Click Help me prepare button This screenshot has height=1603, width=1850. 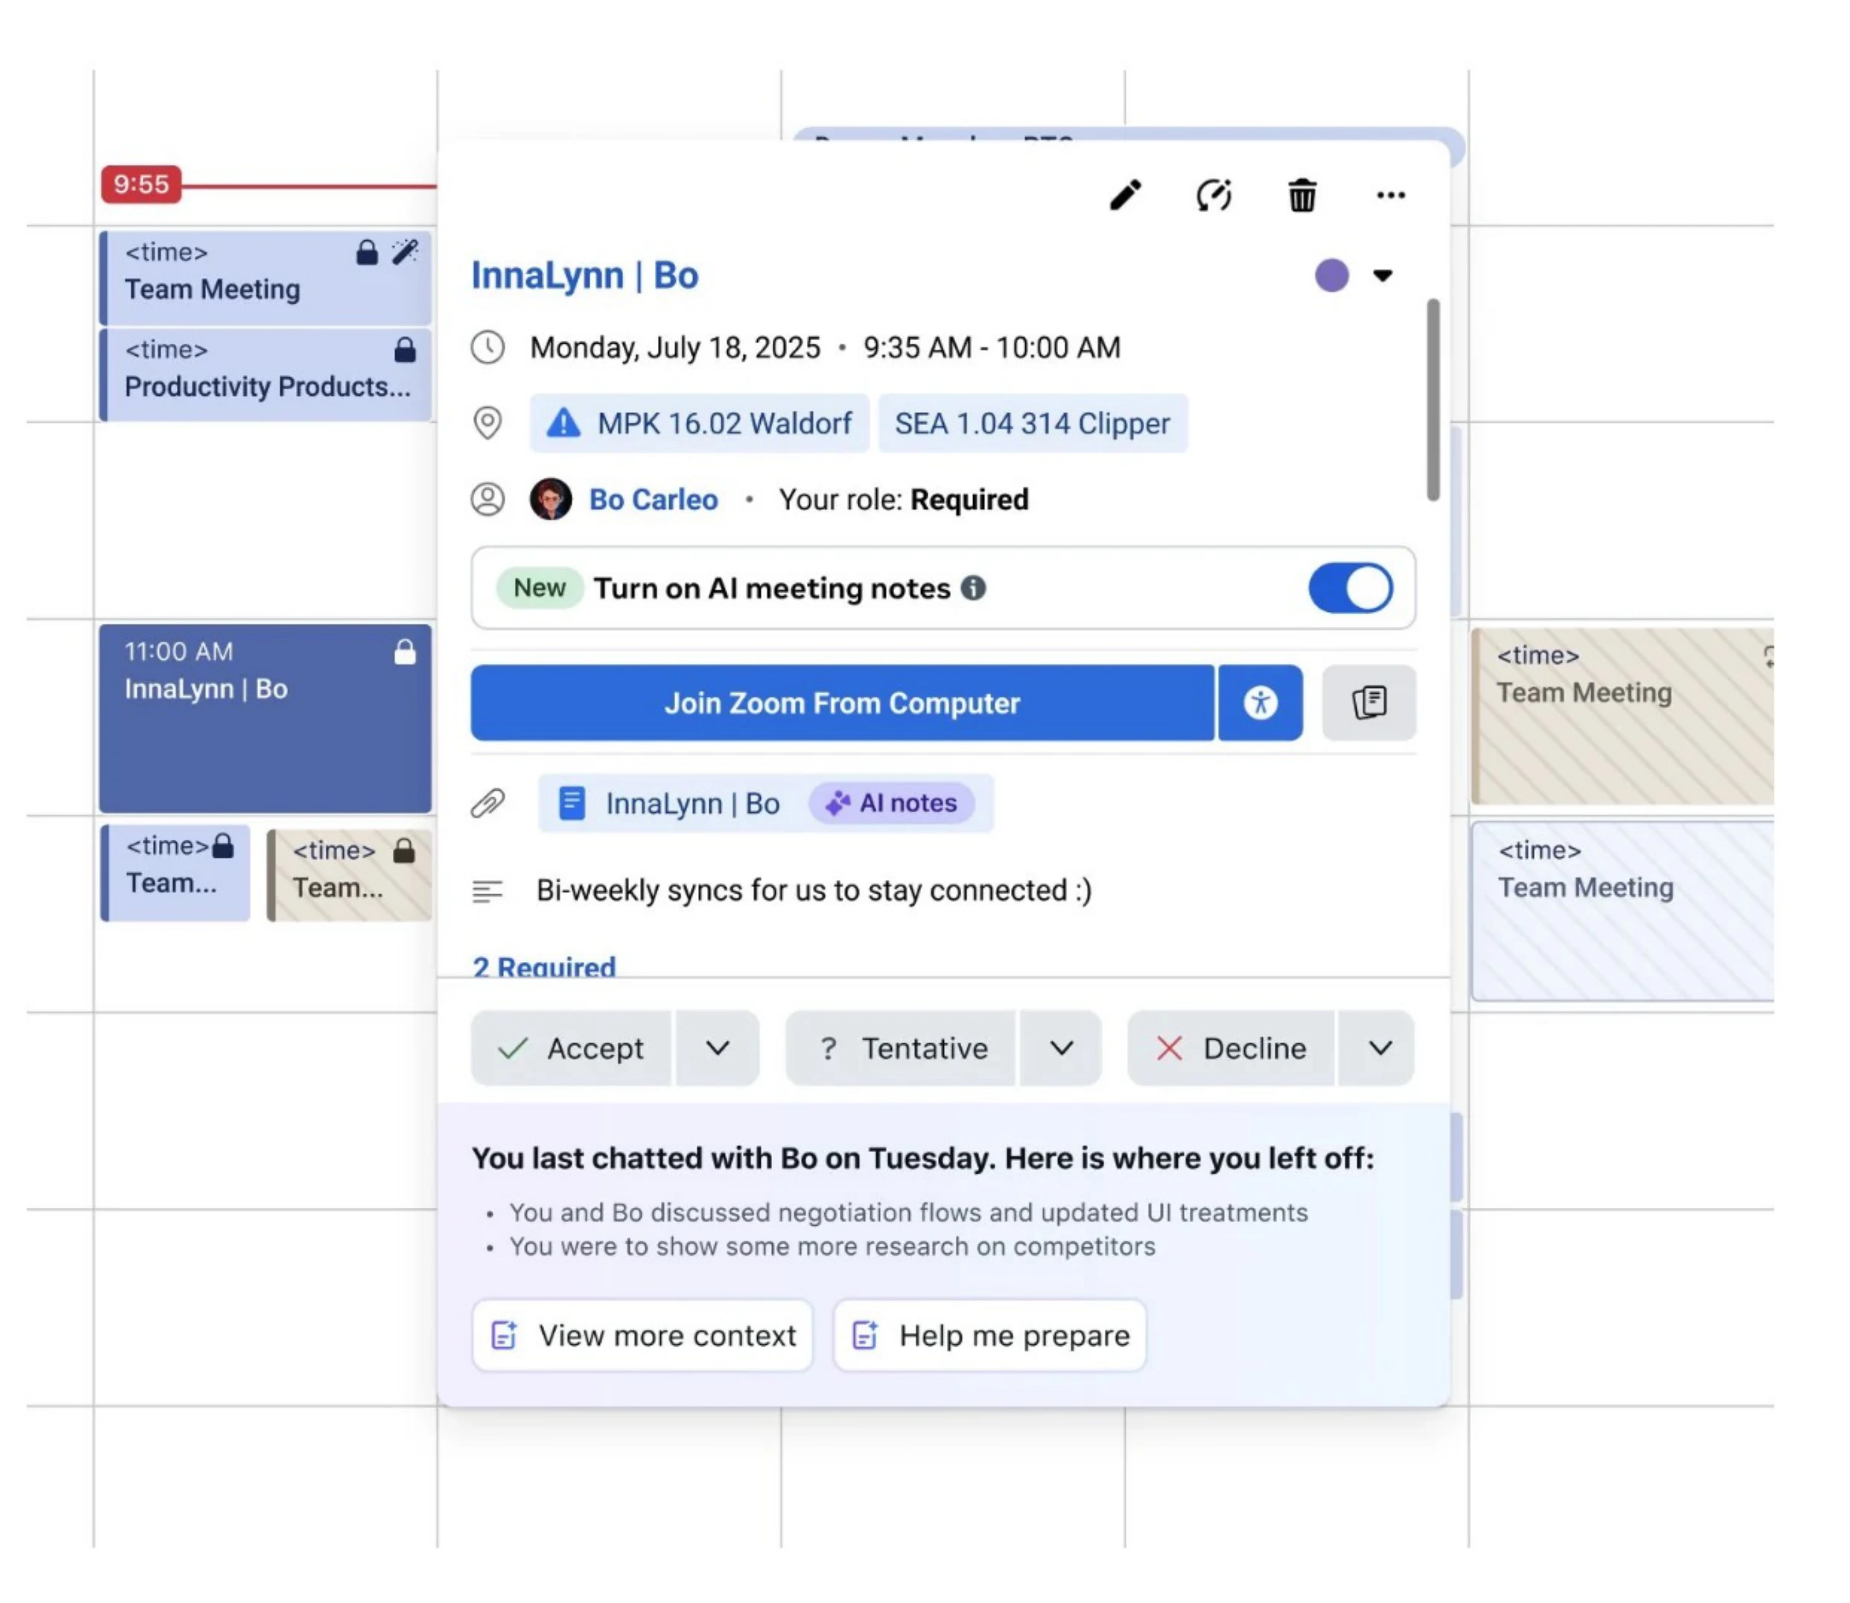(x=989, y=1336)
